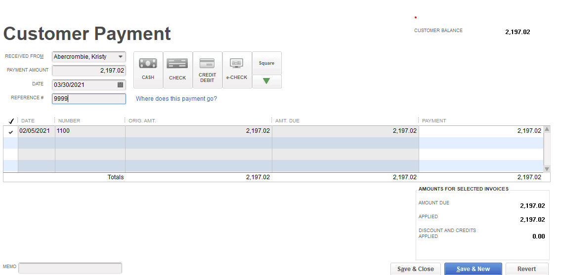Choose the CHECK payment method
This screenshot has height=275, width=561.
coord(178,70)
